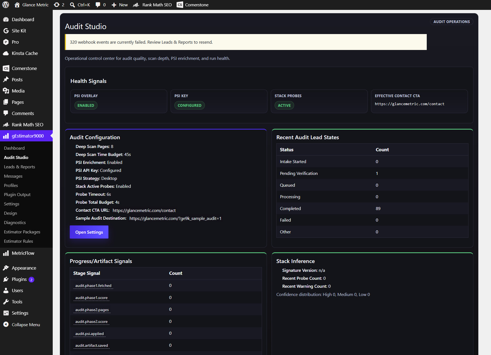Image resolution: width=491 pixels, height=355 pixels.
Task: Open the Sample Audit Destination link
Action: click(175, 219)
